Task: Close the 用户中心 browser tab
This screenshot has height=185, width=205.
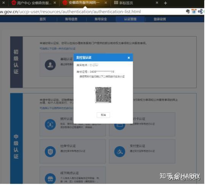Action: click(x=55, y=3)
